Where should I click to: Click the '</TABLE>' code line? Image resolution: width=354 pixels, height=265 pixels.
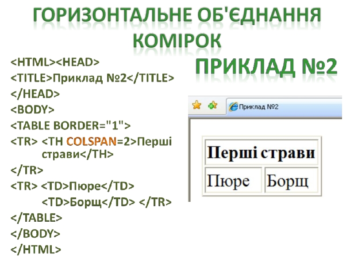[36, 218]
